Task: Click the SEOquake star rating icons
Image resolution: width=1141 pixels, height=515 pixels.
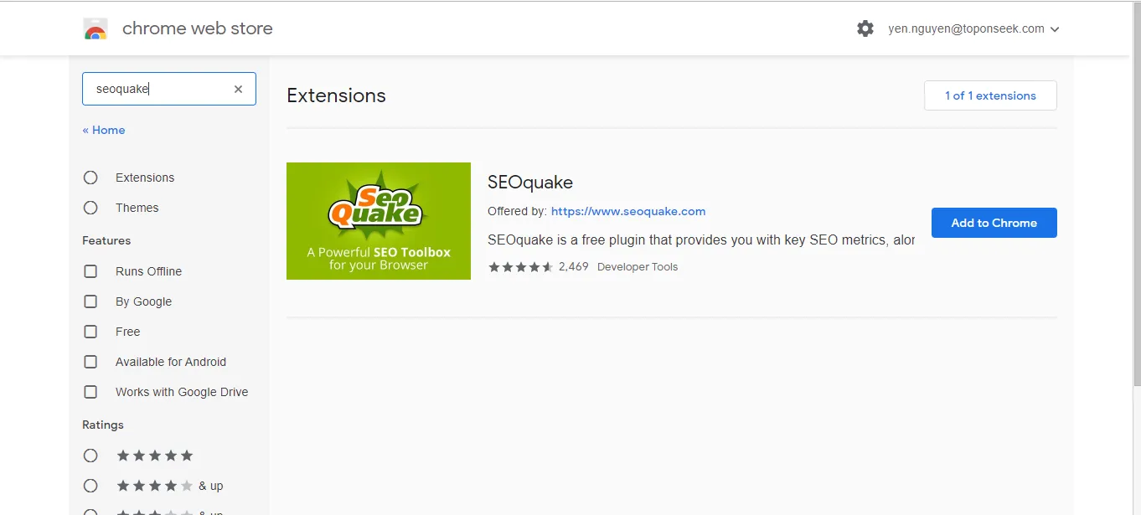Action: (x=520, y=267)
